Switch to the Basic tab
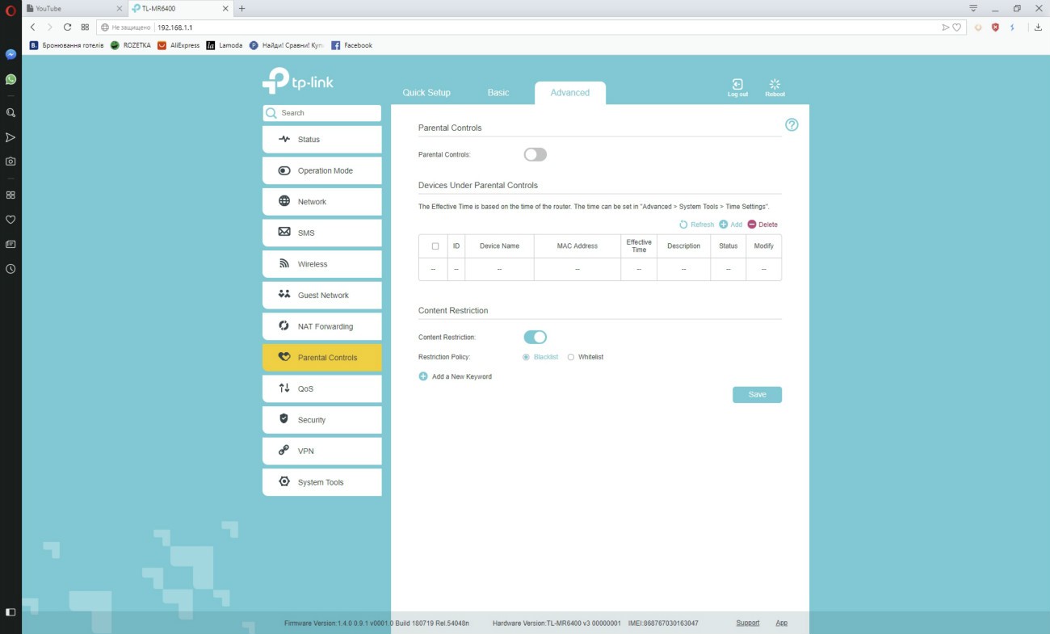1050x634 pixels. (x=498, y=93)
